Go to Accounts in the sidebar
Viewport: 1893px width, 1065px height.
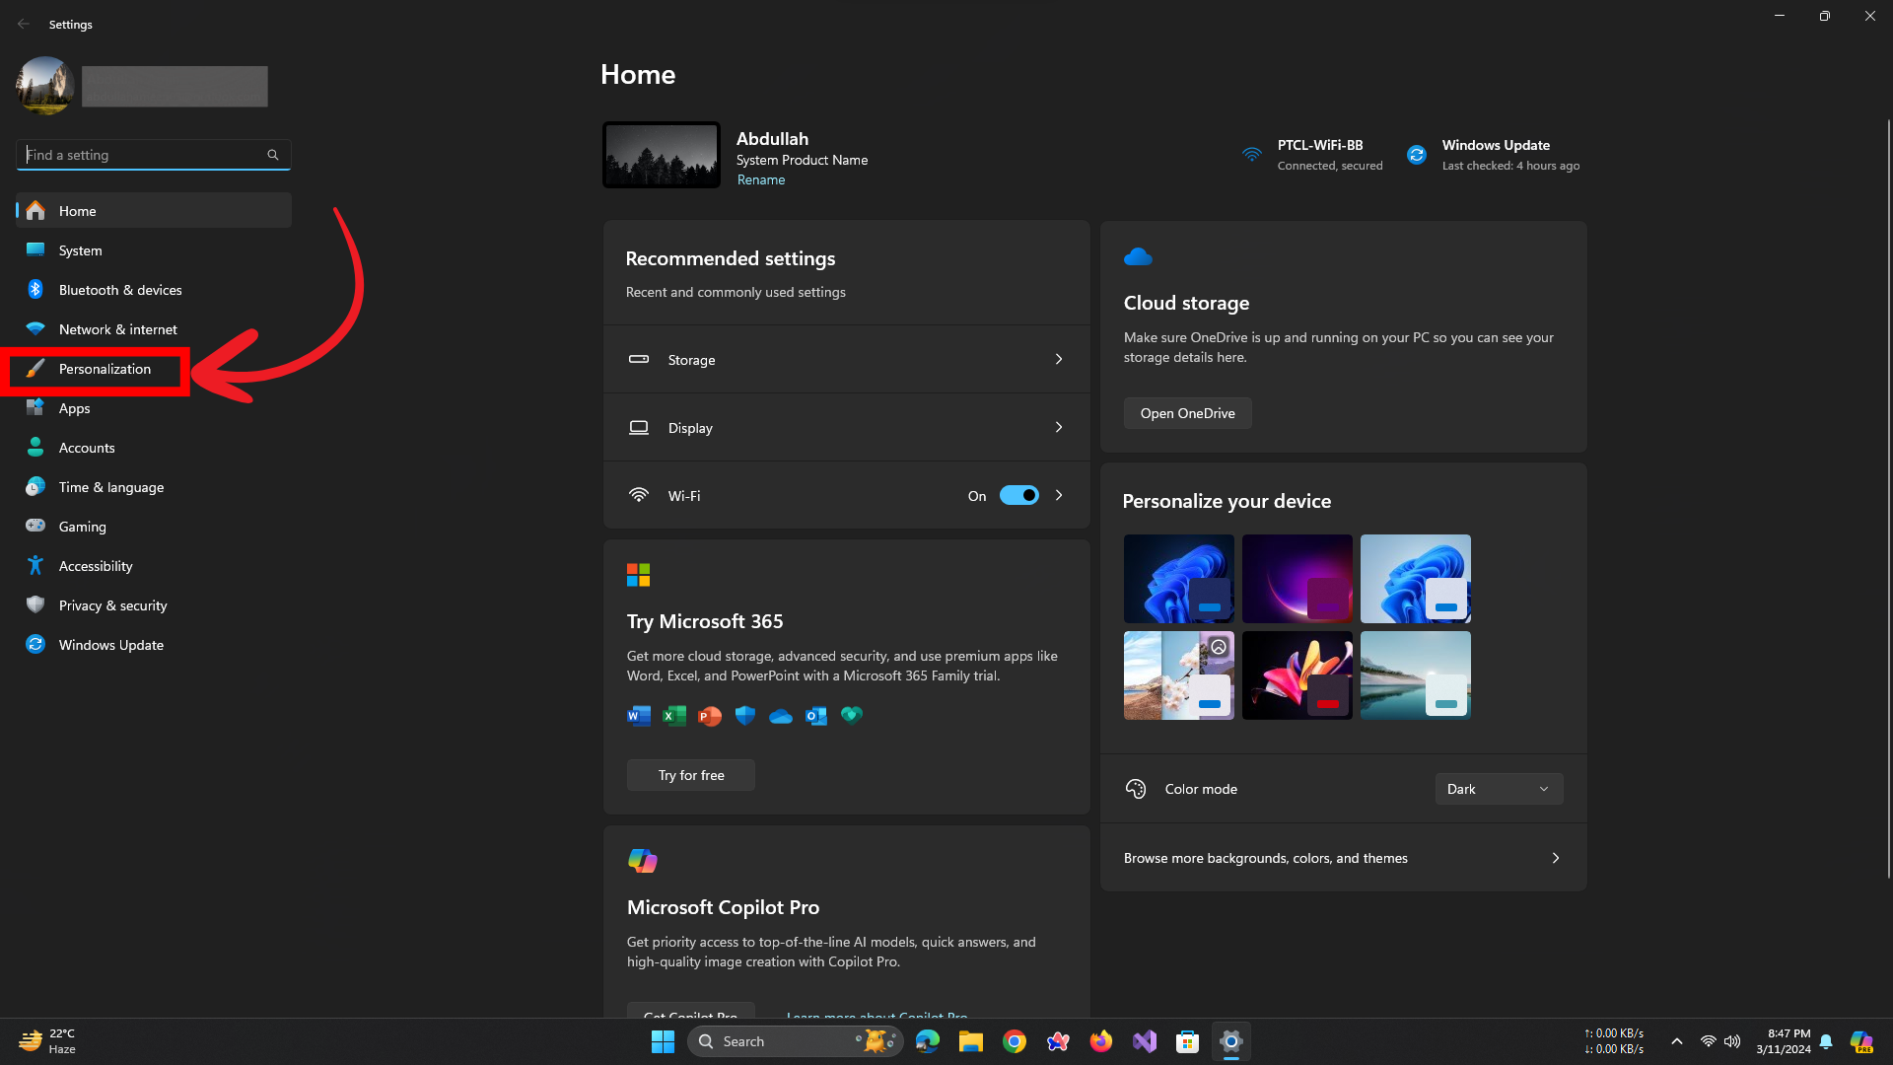[x=87, y=448]
